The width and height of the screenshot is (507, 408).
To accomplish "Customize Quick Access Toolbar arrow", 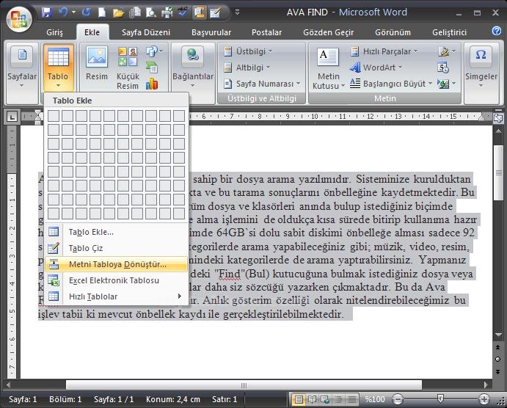I will [237, 12].
